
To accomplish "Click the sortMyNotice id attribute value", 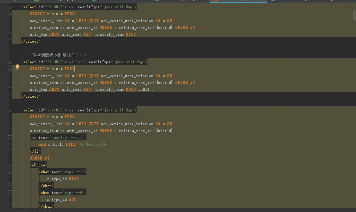I will 60,110.
